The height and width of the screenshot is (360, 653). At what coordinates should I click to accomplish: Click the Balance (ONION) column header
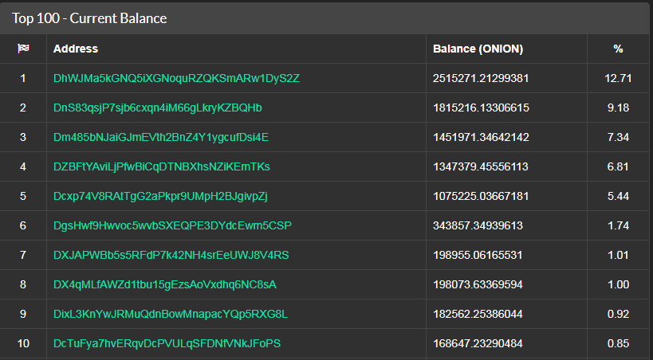pyautogui.click(x=478, y=49)
